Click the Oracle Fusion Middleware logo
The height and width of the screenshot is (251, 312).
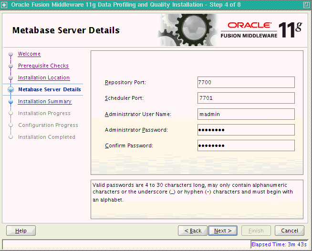(261, 30)
